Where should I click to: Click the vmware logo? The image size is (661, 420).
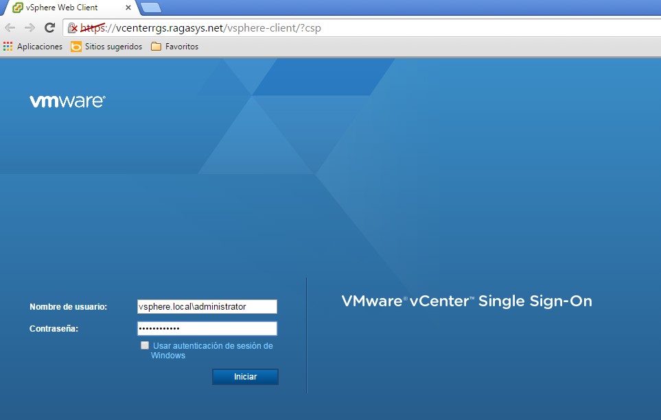67,101
